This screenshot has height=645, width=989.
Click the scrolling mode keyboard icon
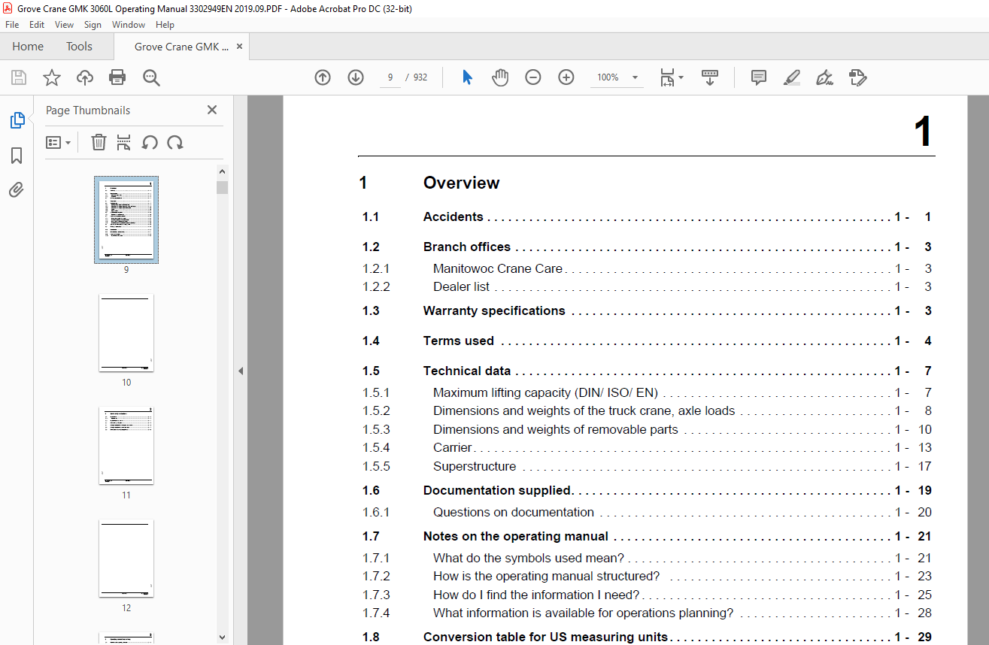pos(710,77)
